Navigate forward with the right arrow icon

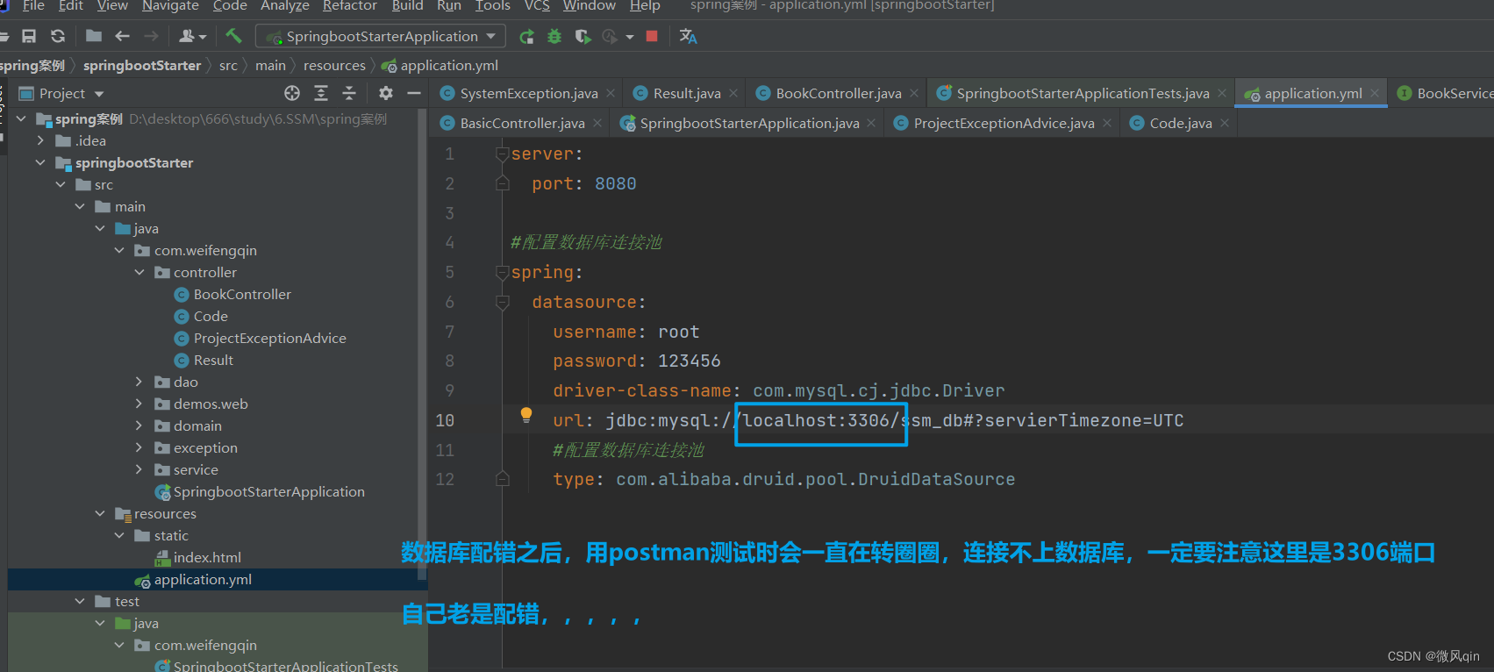[x=151, y=36]
